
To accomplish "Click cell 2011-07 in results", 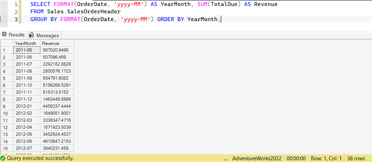I will 27,64.
